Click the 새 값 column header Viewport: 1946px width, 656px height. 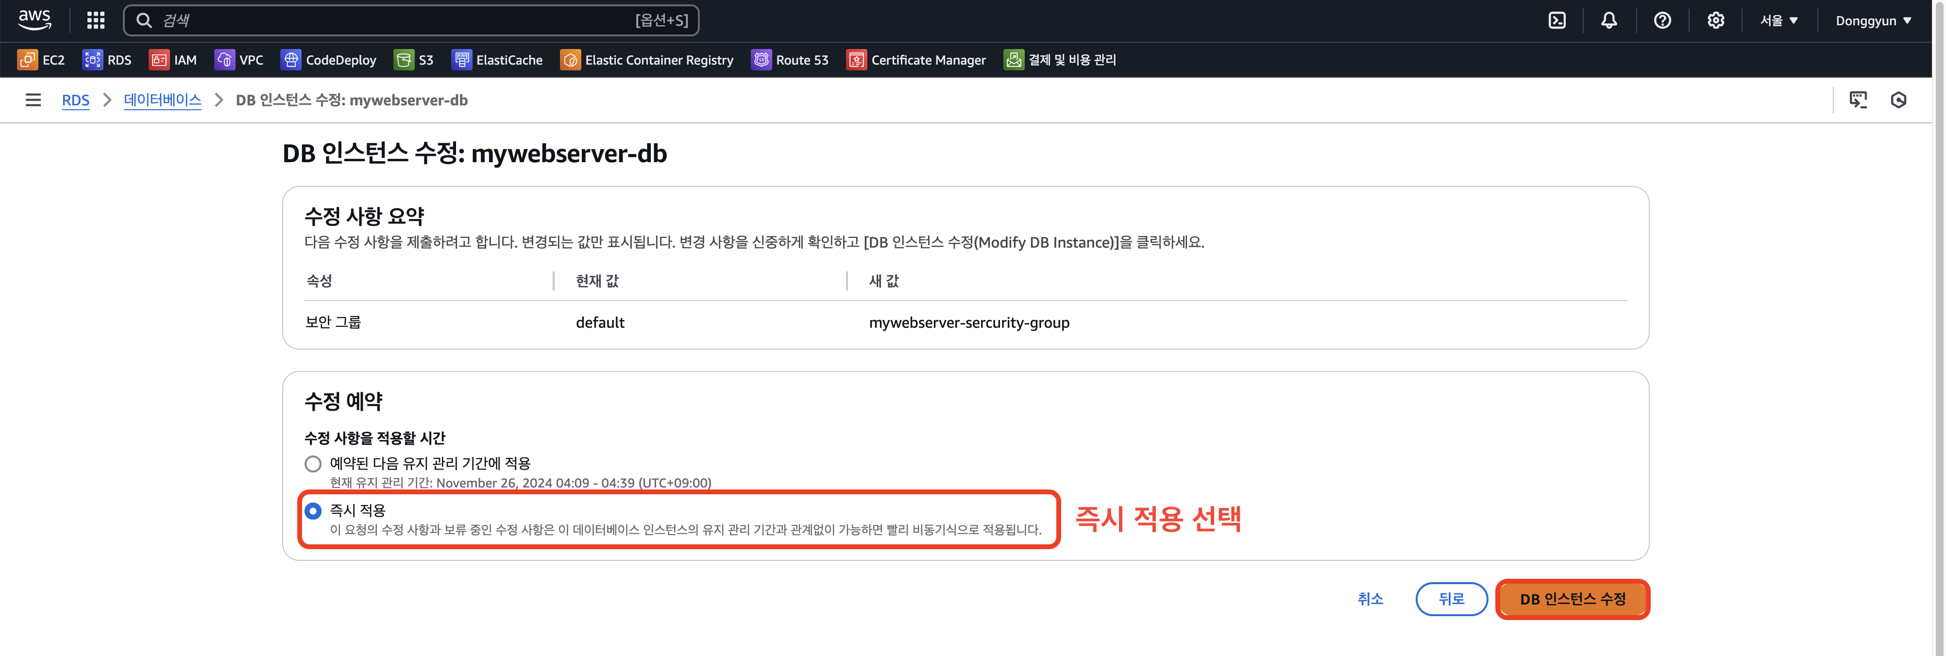884,281
